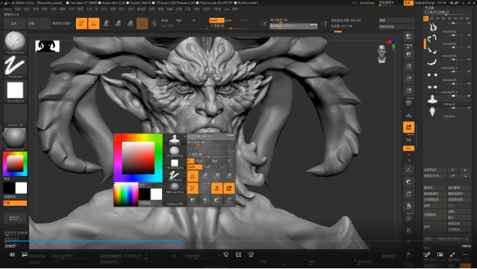Activate Edit mode icon in top shelf
477x269 pixels.
point(82,23)
